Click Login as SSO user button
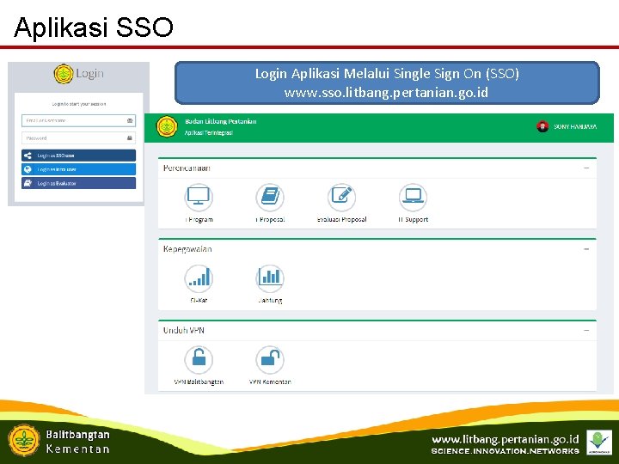This screenshot has width=619, height=464. pos(78,156)
